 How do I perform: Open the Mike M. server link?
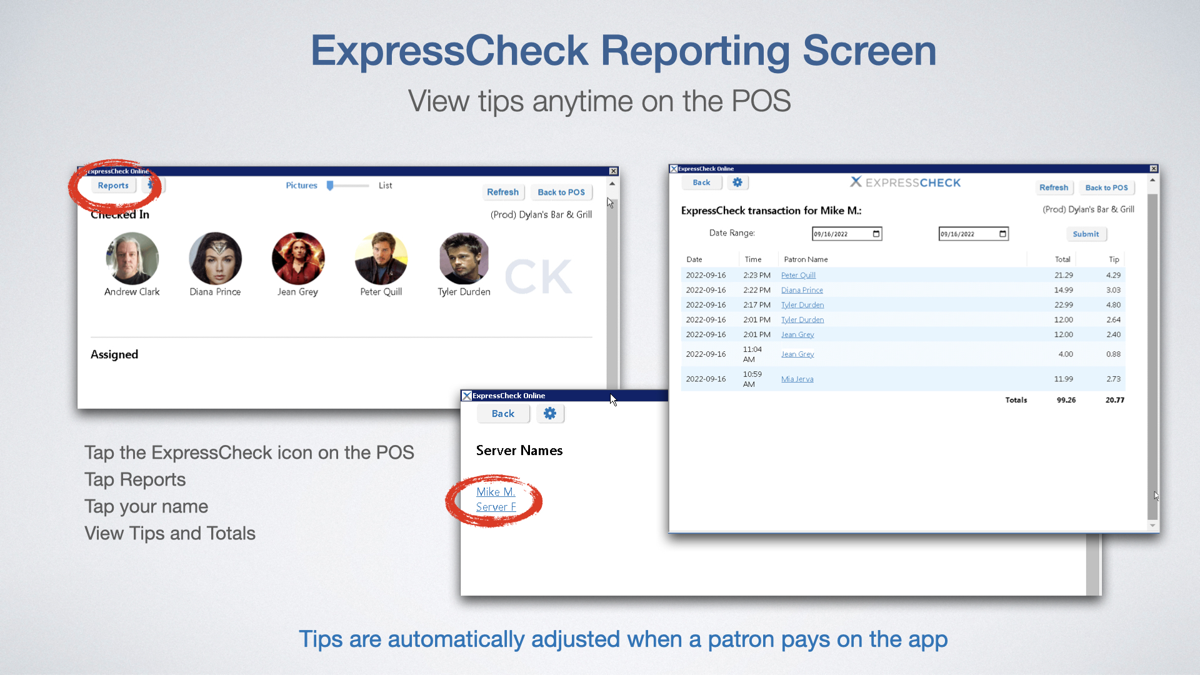[496, 492]
